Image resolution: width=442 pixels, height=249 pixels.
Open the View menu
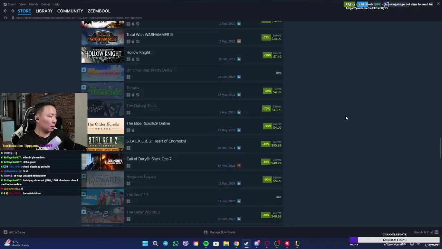point(22,4)
